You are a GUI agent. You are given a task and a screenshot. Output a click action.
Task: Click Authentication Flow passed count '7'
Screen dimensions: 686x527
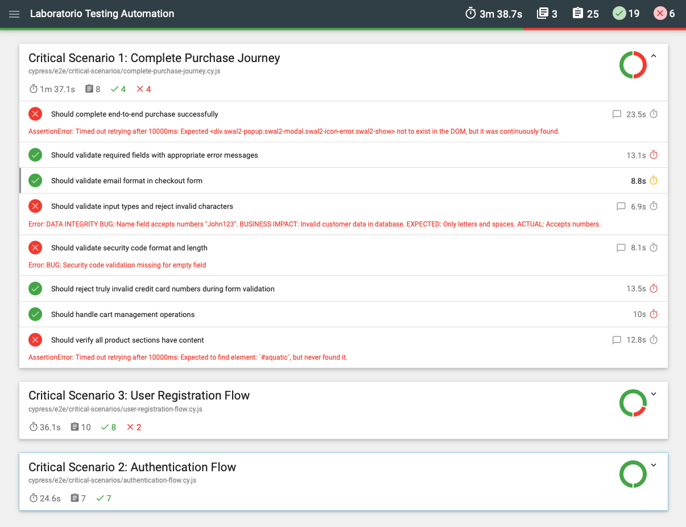(x=104, y=499)
